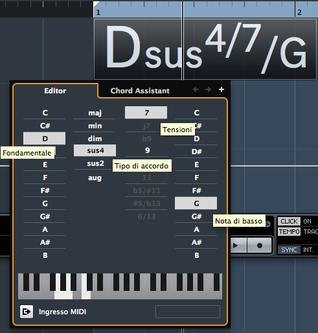Click the MIDI input display field
Image resolution: width=318 pixels, height=333 pixels.
click(188, 312)
